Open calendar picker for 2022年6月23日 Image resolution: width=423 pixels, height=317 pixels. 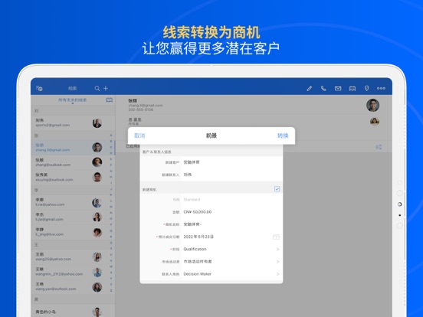pyautogui.click(x=276, y=237)
